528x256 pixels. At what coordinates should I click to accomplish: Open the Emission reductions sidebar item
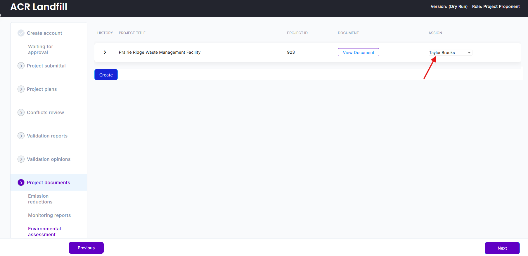pyautogui.click(x=40, y=199)
